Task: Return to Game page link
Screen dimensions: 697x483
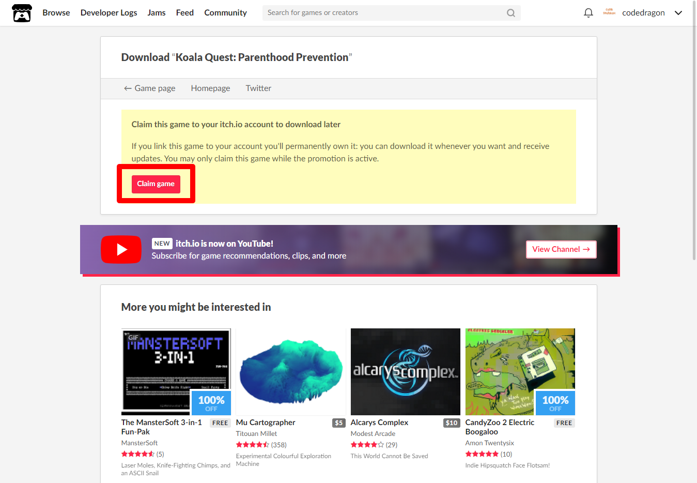Action: click(x=149, y=88)
